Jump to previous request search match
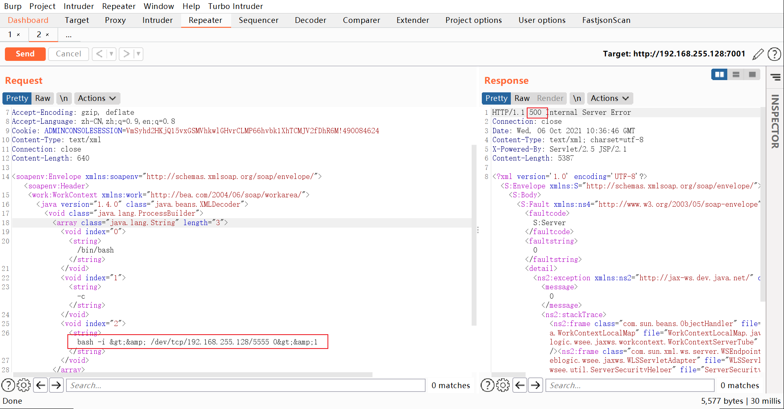This screenshot has width=784, height=409. pyautogui.click(x=40, y=385)
